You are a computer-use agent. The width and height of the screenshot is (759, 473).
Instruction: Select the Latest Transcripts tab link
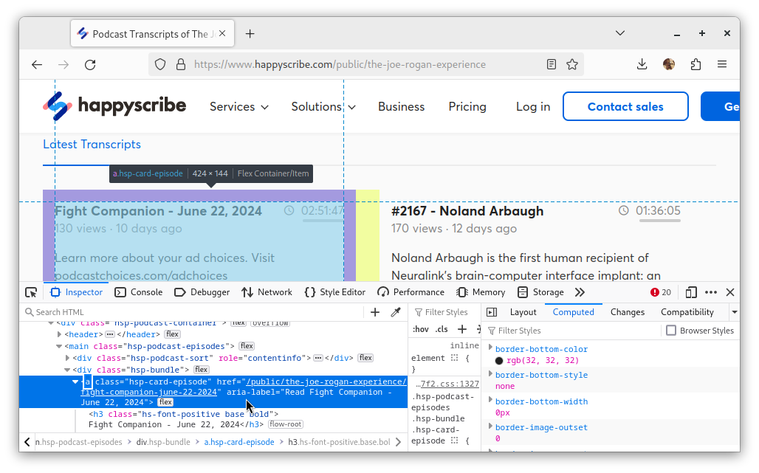92,144
